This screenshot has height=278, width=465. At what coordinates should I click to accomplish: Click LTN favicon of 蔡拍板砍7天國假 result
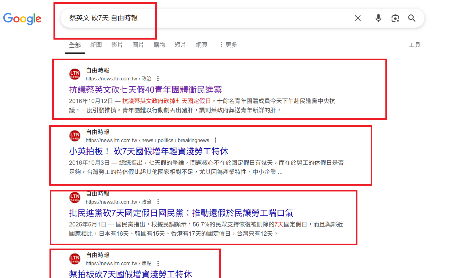click(x=75, y=259)
